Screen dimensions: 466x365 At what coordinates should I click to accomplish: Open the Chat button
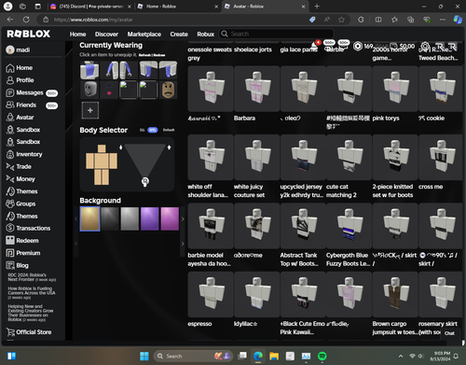tap(449, 333)
